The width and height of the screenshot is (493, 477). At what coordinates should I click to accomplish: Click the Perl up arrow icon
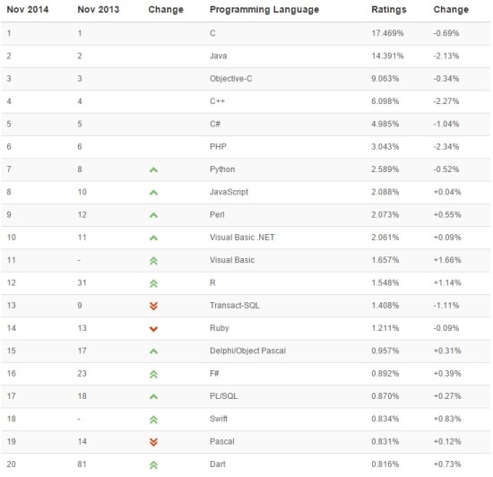pos(153,215)
